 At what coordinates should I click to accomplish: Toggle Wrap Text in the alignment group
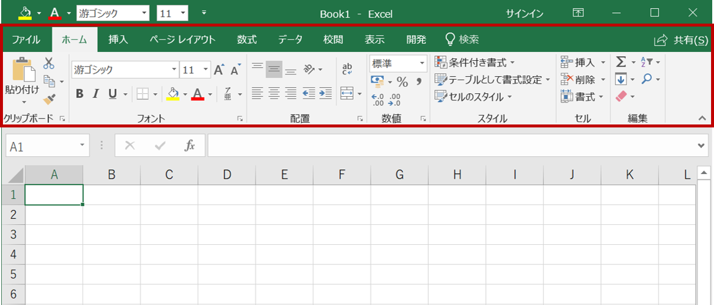(x=347, y=70)
